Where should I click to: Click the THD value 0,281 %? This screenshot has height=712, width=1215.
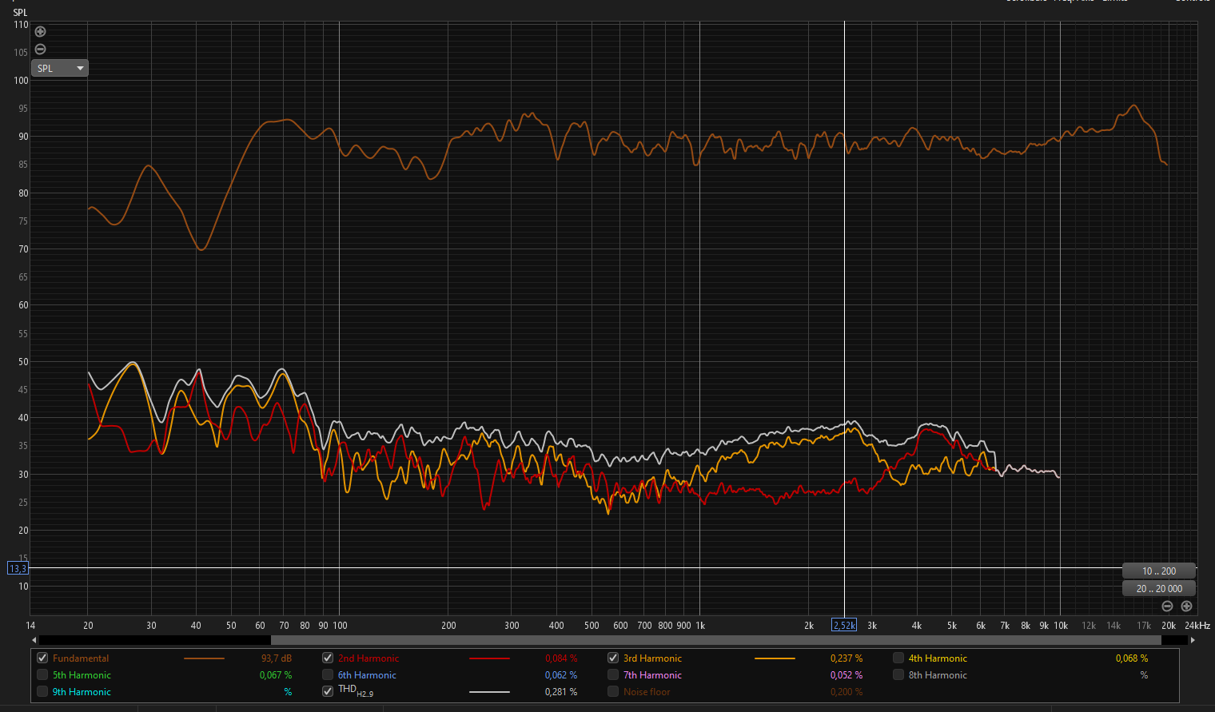[561, 692]
